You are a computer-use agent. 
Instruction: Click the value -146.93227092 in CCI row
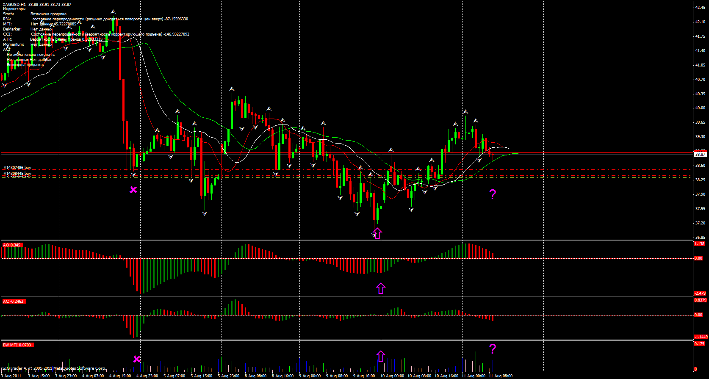point(176,34)
